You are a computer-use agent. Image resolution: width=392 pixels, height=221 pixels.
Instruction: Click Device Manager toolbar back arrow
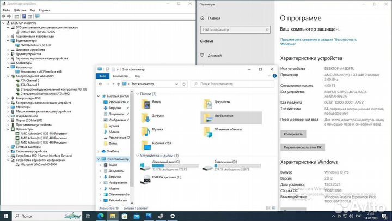pyautogui.click(x=3, y=16)
